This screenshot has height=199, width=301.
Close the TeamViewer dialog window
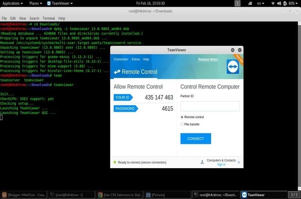(240, 50)
